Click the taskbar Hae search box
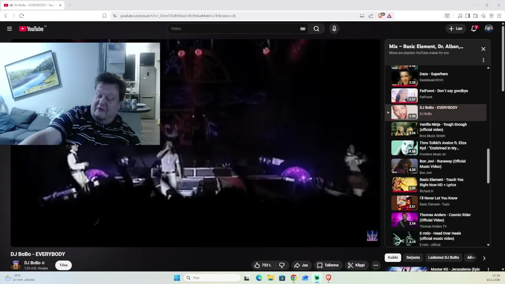 [212, 278]
